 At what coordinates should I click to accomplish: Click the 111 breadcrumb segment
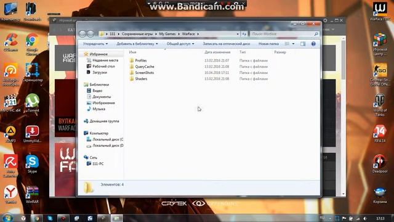tap(112, 34)
